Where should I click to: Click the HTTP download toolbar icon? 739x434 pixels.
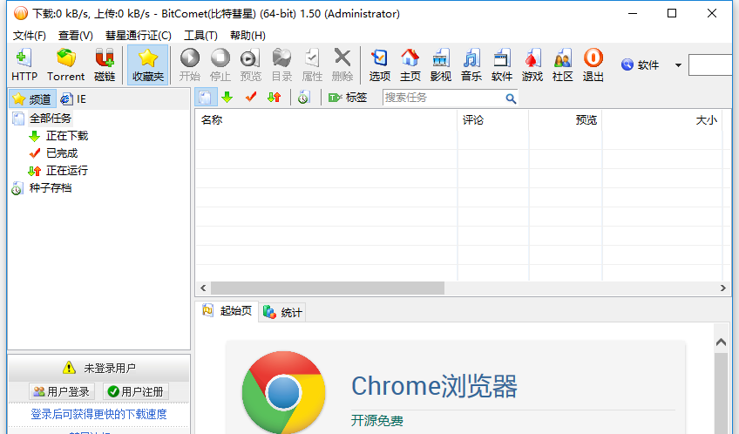click(24, 64)
